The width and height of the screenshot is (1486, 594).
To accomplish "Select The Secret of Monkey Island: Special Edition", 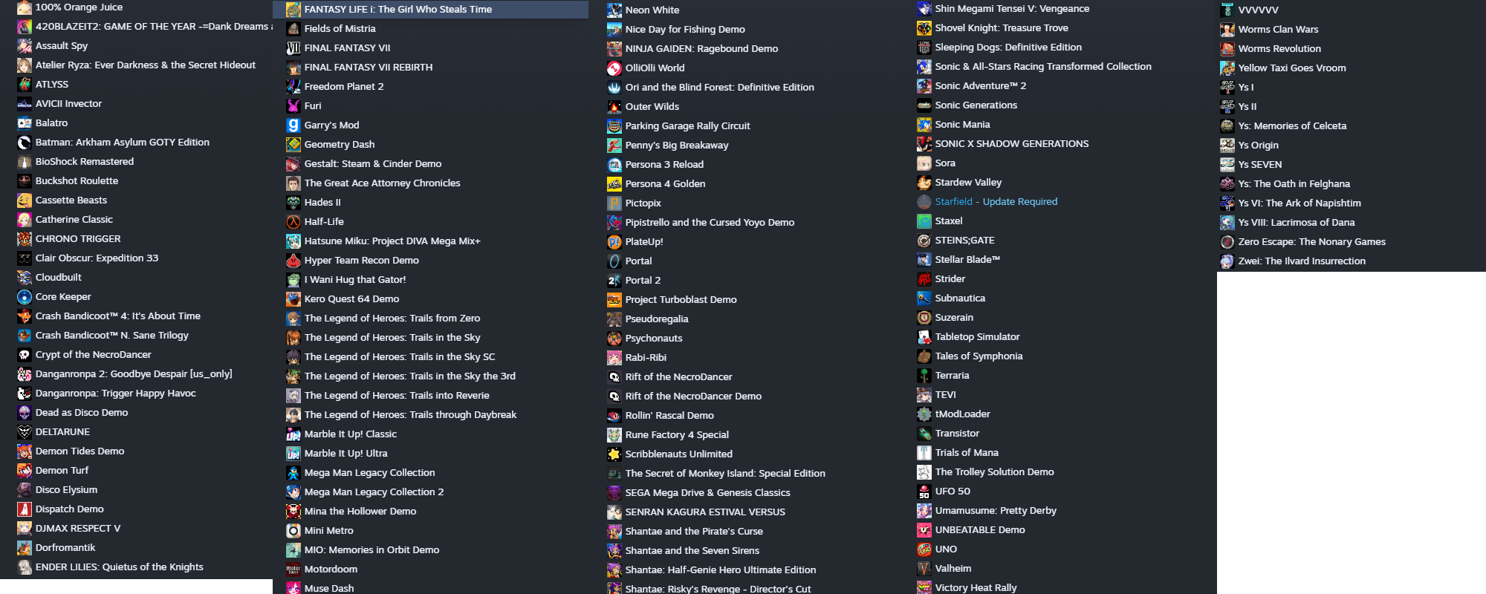I will (725, 474).
